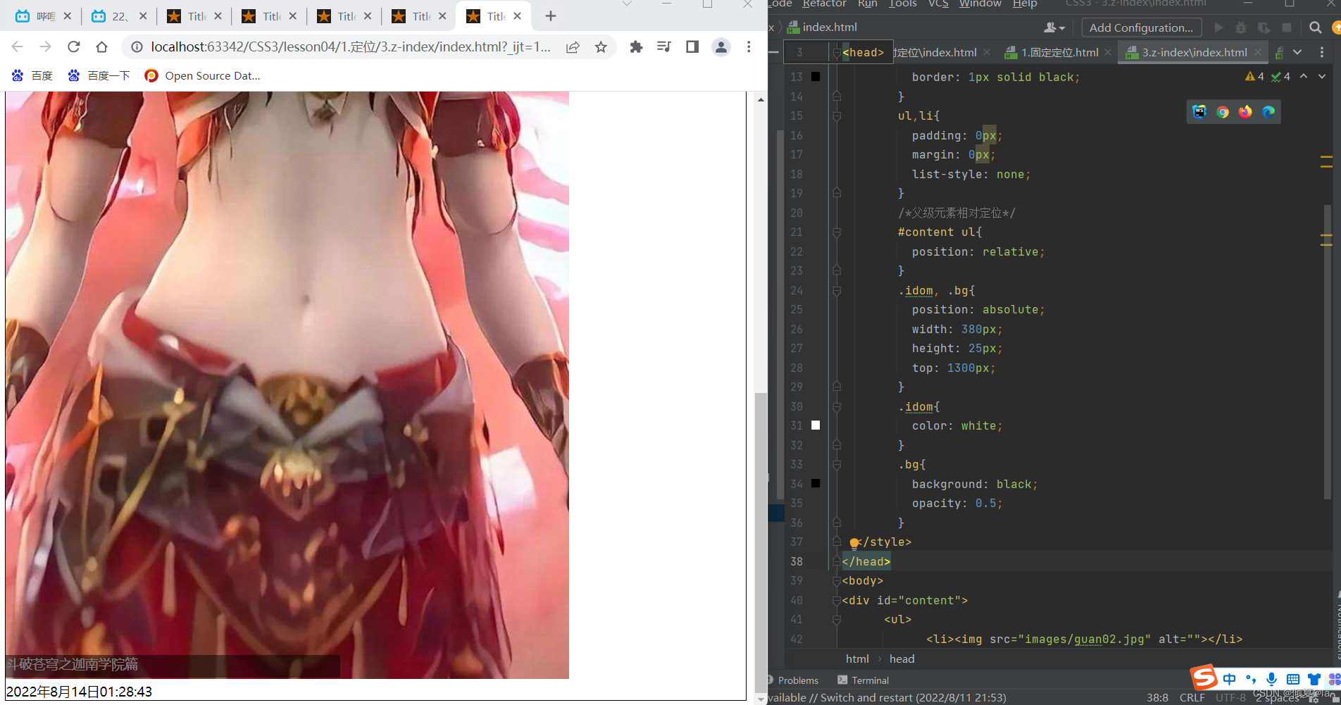The width and height of the screenshot is (1341, 705).
Task: Open Chrome media control icon
Action: click(663, 47)
